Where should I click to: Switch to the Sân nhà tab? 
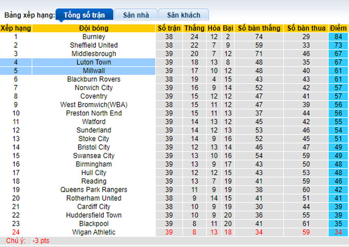click(x=135, y=15)
